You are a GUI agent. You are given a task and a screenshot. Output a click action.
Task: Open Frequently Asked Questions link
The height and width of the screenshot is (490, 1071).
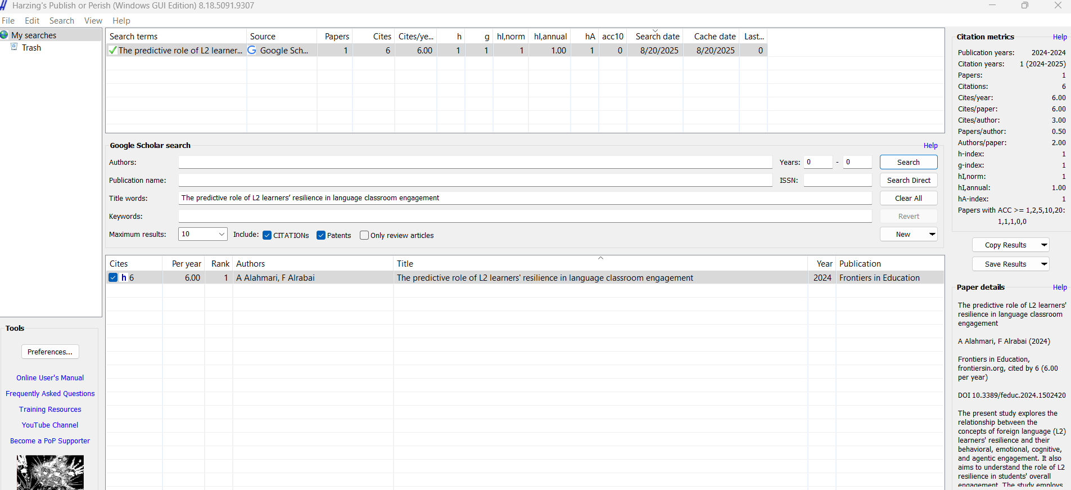[50, 393]
